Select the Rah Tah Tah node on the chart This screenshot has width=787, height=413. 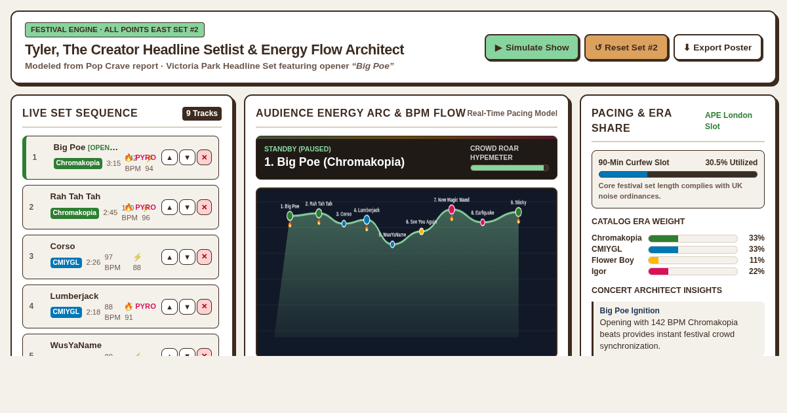[x=319, y=213]
